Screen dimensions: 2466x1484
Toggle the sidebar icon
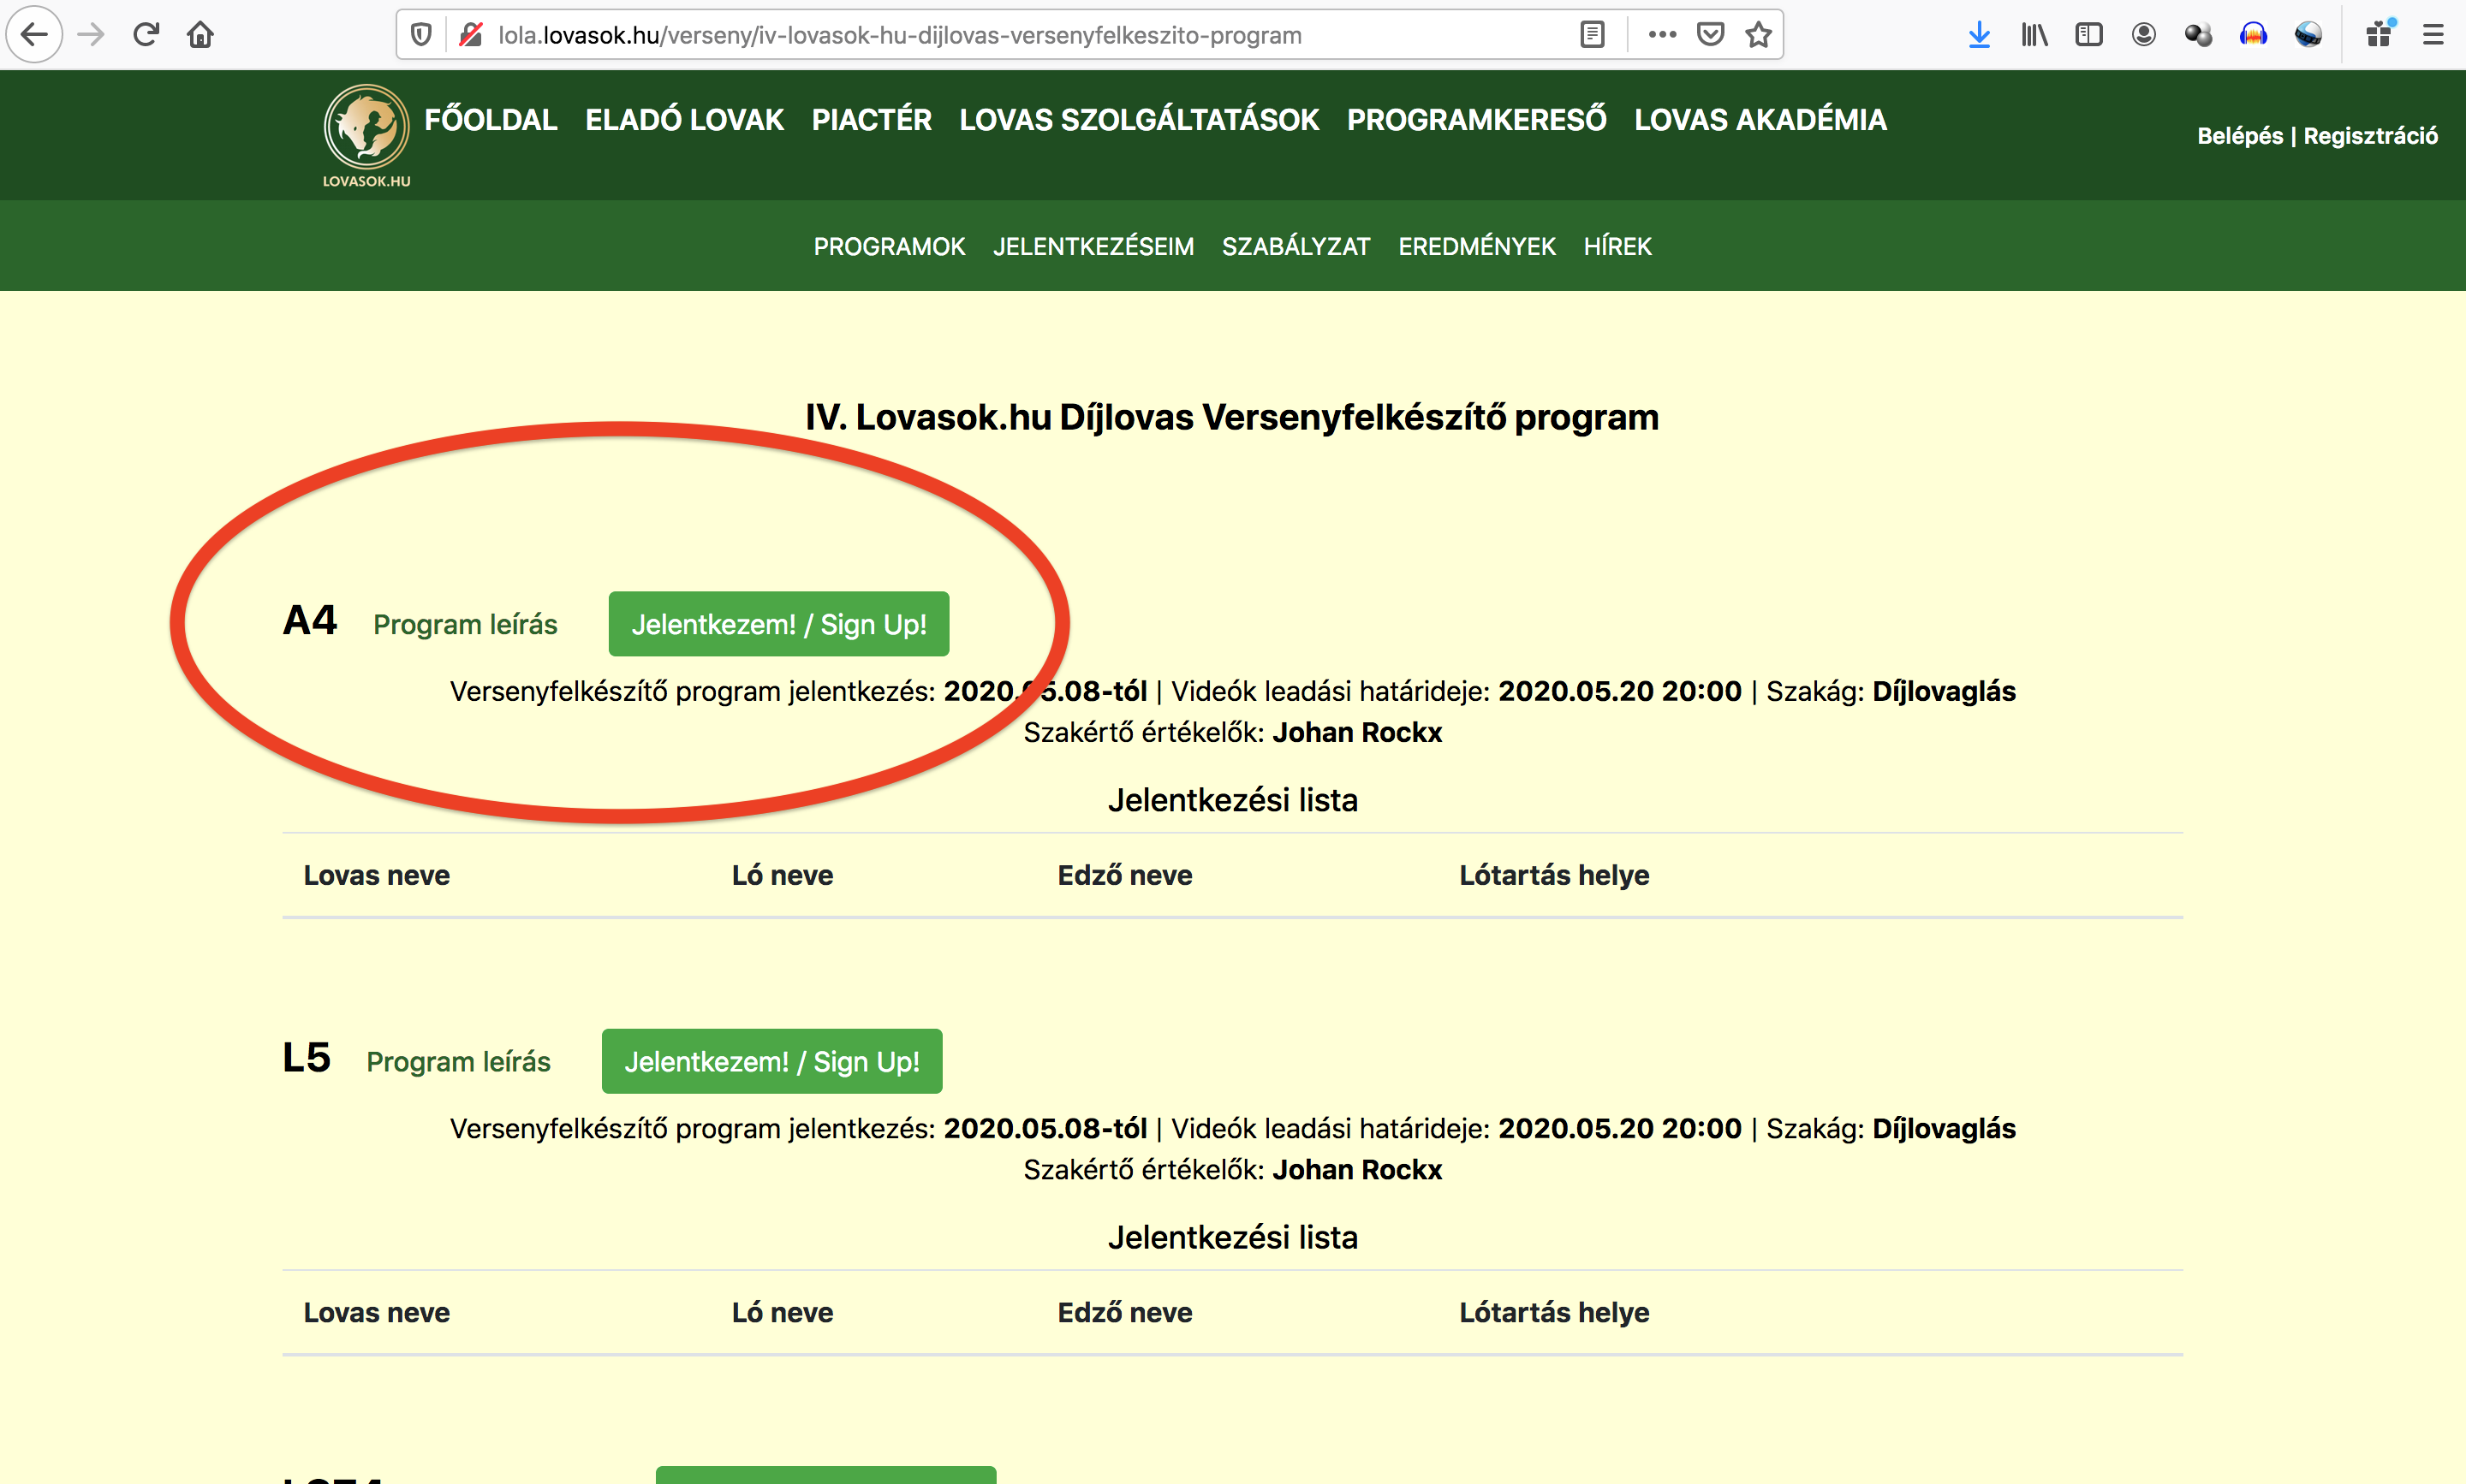coord(2089,35)
